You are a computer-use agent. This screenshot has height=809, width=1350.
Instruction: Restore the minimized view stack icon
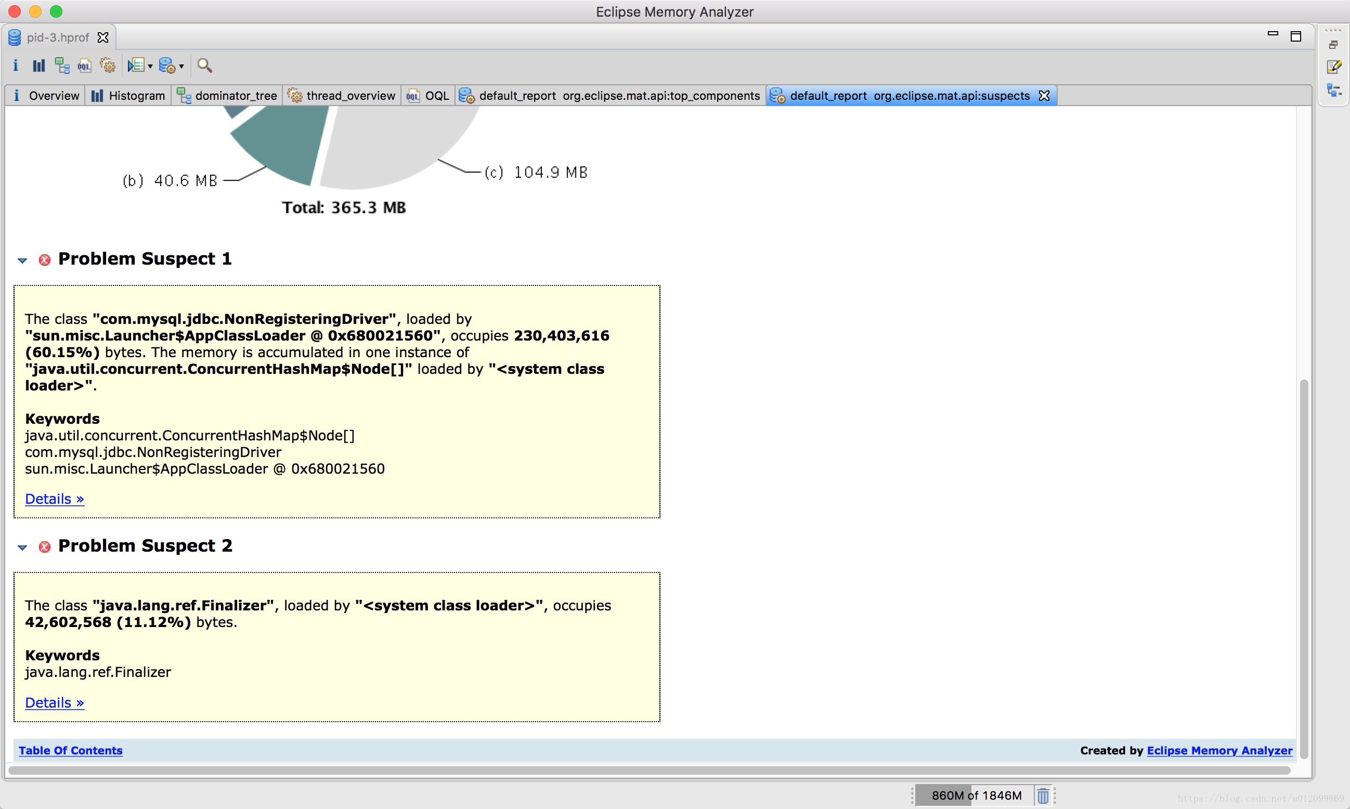(x=1333, y=45)
